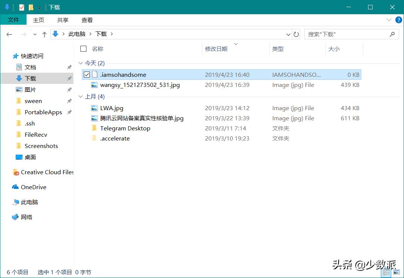Open the Telegram Desktop folder

(x=125, y=128)
